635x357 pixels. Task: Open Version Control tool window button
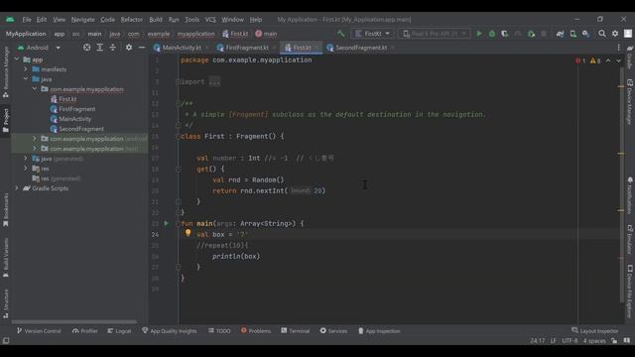(x=39, y=330)
